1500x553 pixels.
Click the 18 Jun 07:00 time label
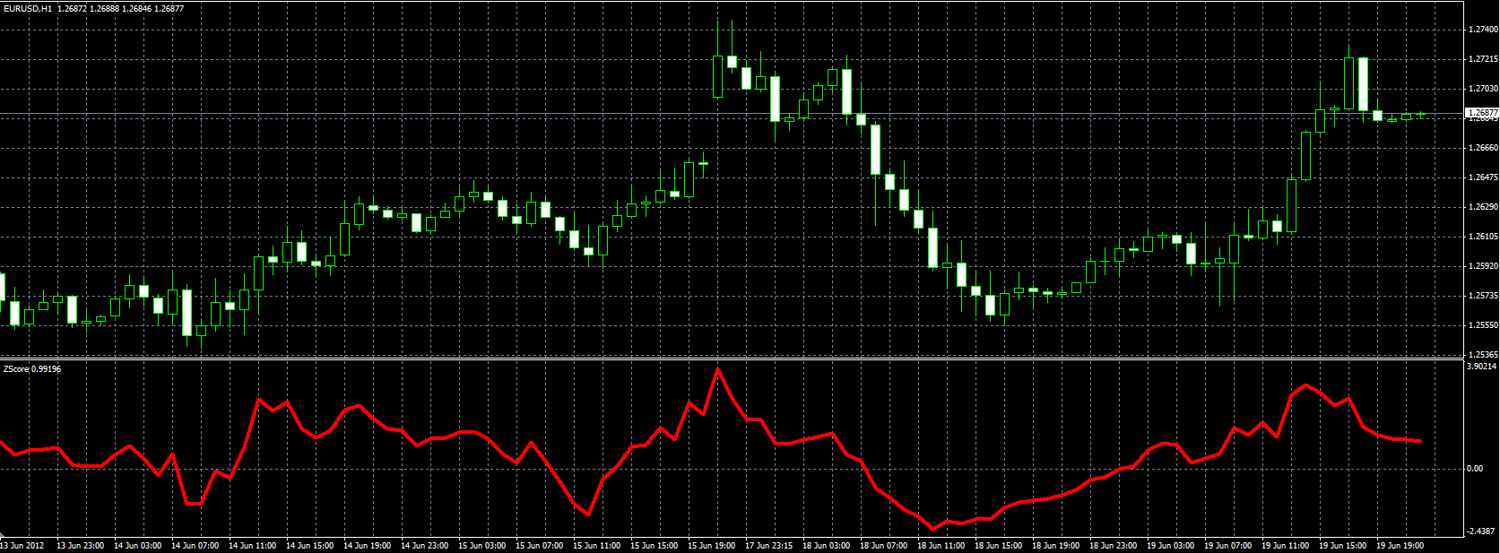(883, 546)
